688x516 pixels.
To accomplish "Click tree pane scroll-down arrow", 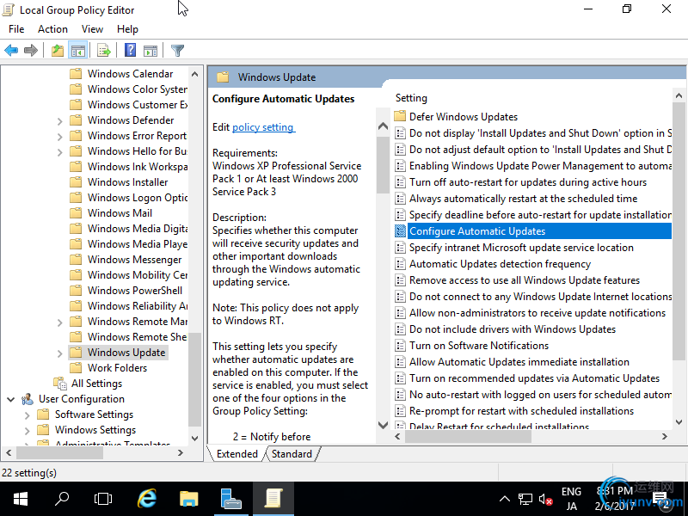I will (195, 439).
